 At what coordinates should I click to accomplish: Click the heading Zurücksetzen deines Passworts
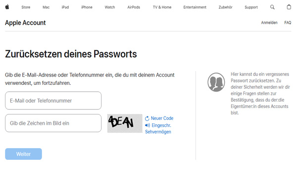tap(71, 54)
